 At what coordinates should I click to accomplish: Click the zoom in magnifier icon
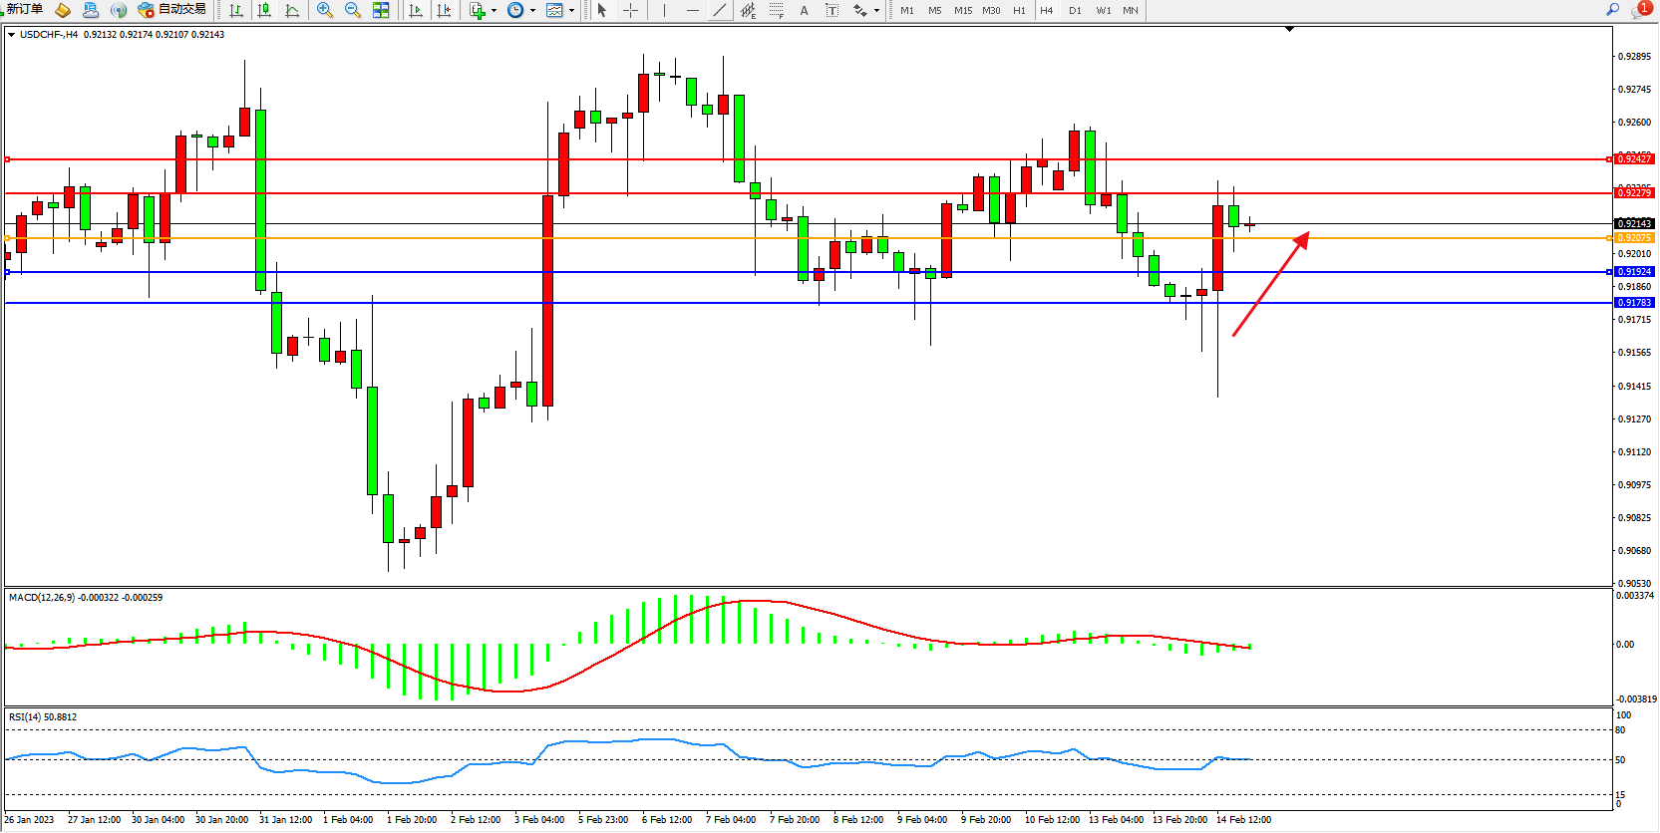click(x=324, y=10)
